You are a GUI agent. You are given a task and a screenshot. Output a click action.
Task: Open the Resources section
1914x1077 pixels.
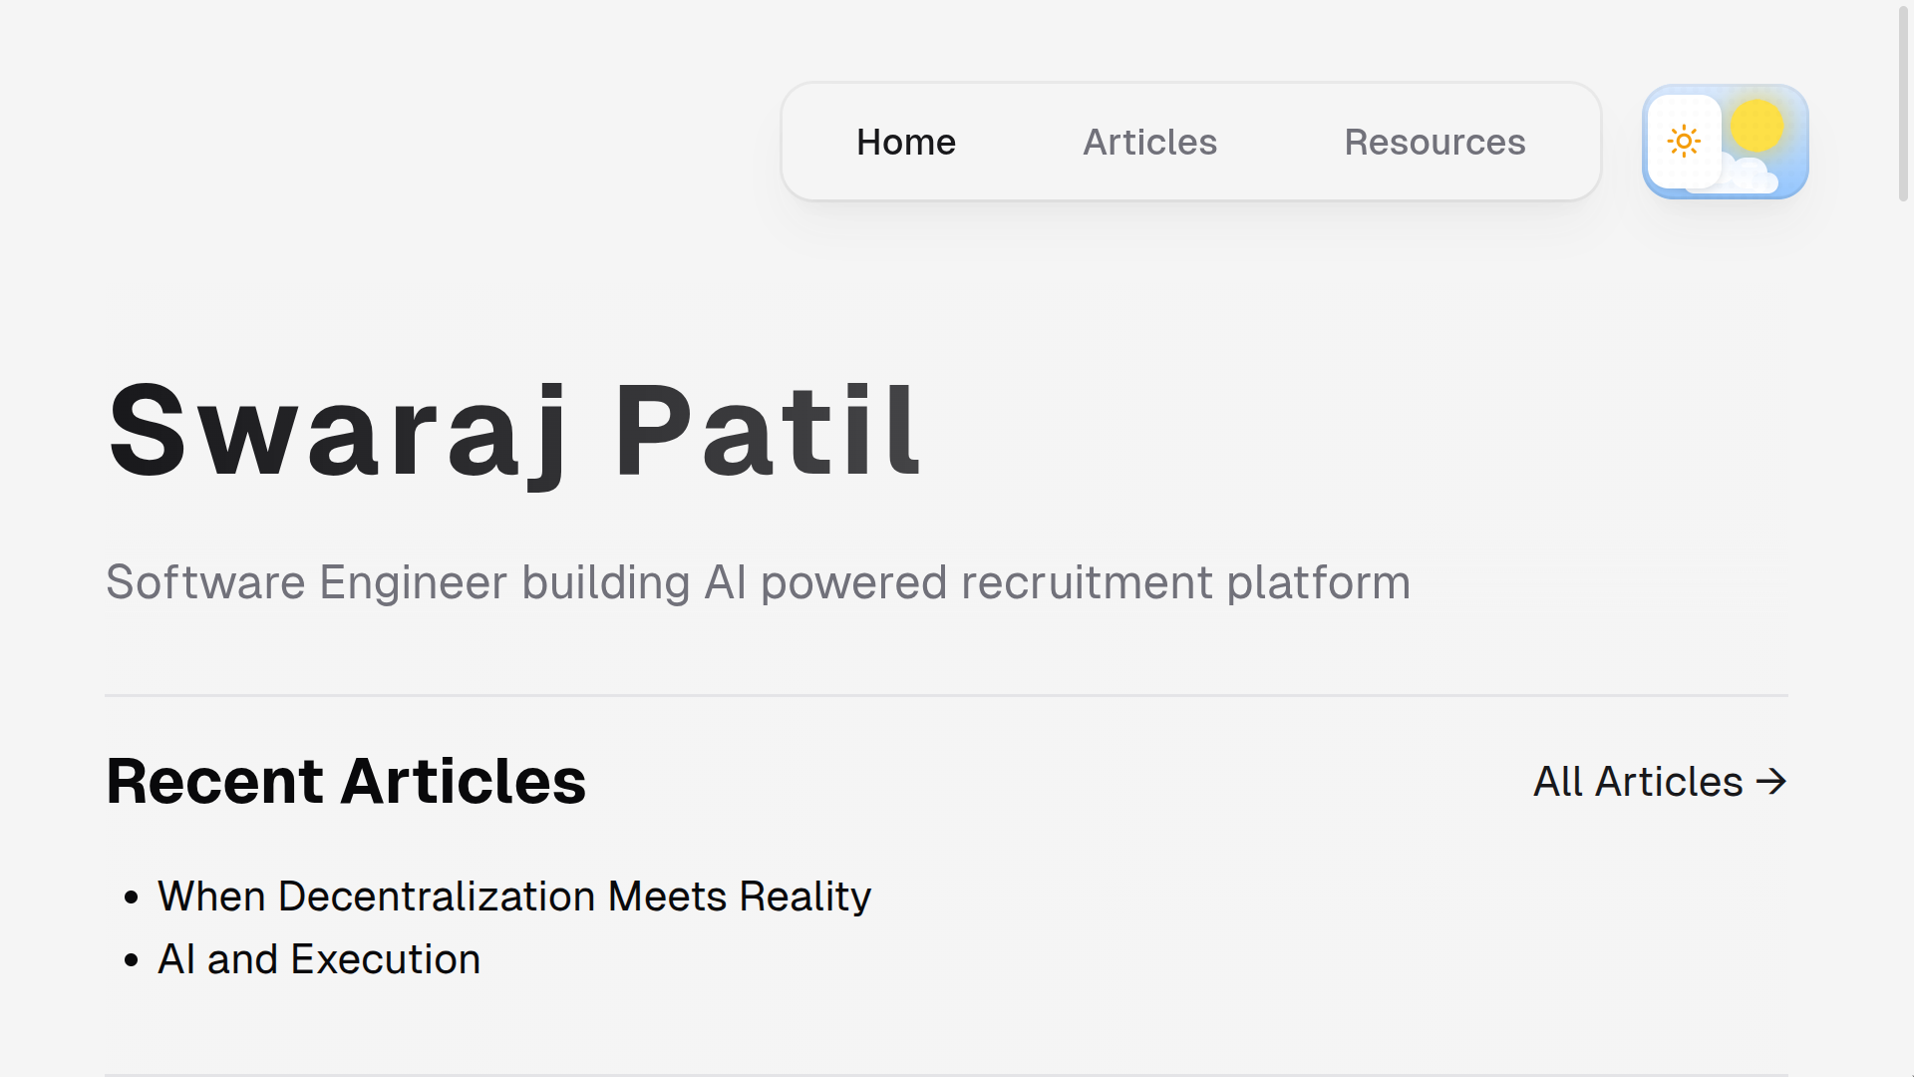[x=1435, y=142]
